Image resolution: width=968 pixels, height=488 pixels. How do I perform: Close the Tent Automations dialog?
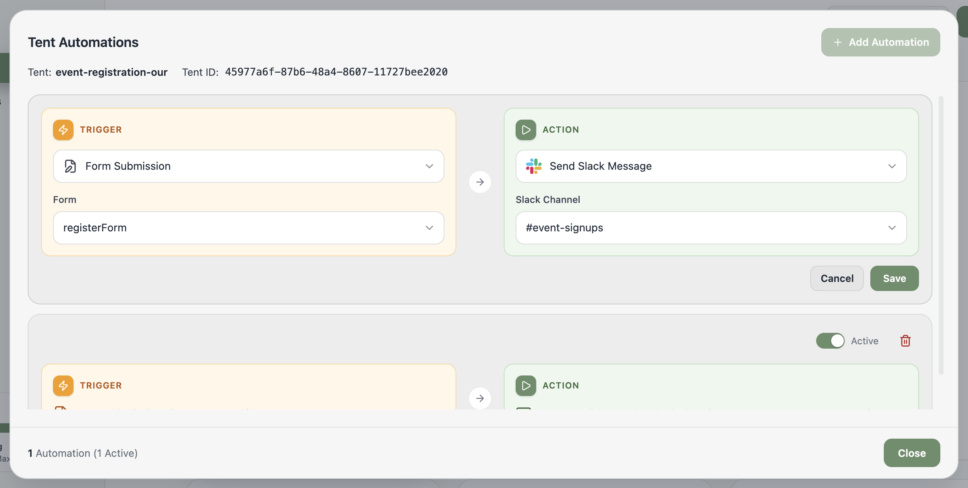click(x=912, y=453)
